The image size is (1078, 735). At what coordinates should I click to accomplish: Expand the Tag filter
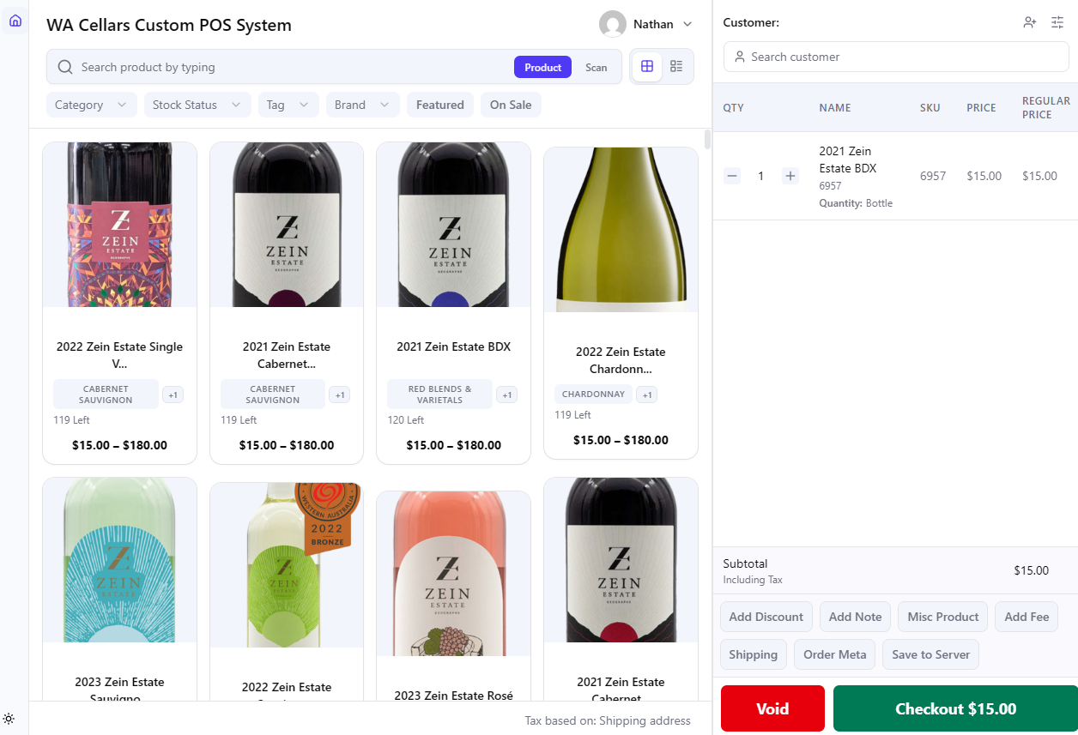pyautogui.click(x=288, y=105)
